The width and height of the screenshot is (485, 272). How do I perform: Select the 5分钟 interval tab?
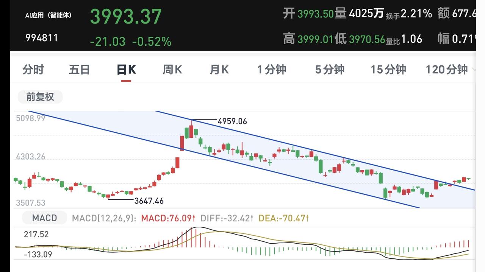330,70
